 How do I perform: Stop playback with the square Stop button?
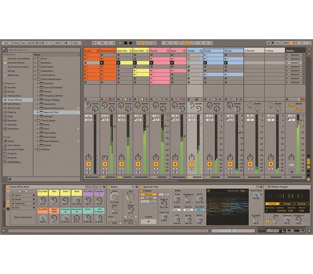tap(126, 43)
